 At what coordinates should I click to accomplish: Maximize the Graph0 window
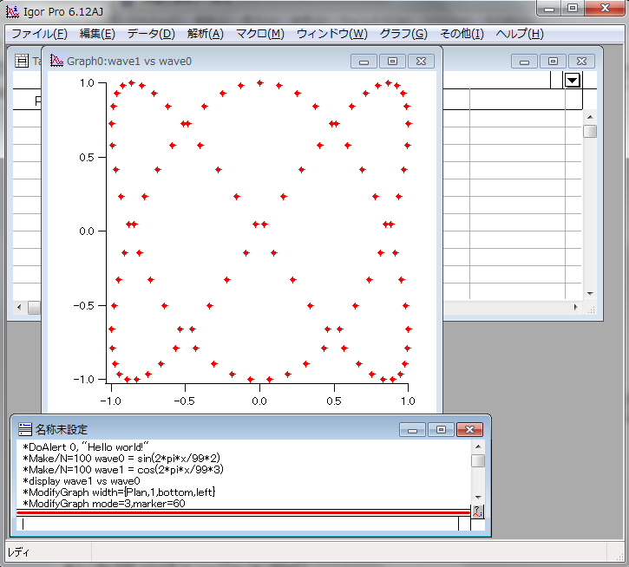392,62
